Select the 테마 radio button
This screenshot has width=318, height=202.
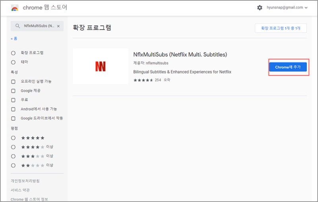[x=13, y=62]
